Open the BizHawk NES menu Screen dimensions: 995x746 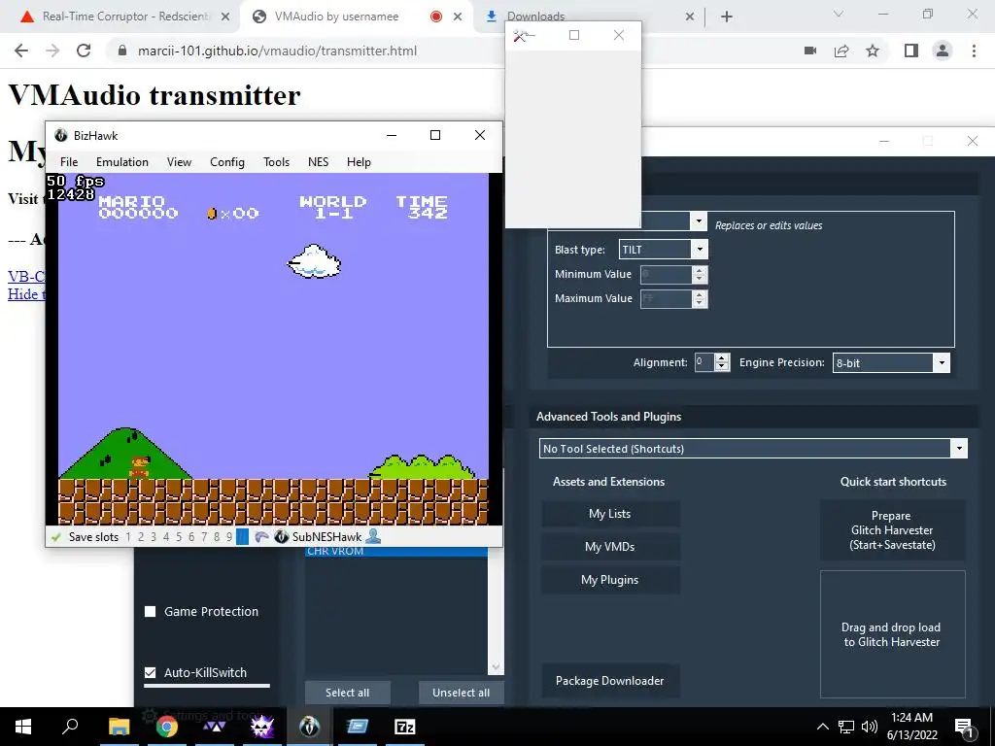318,162
